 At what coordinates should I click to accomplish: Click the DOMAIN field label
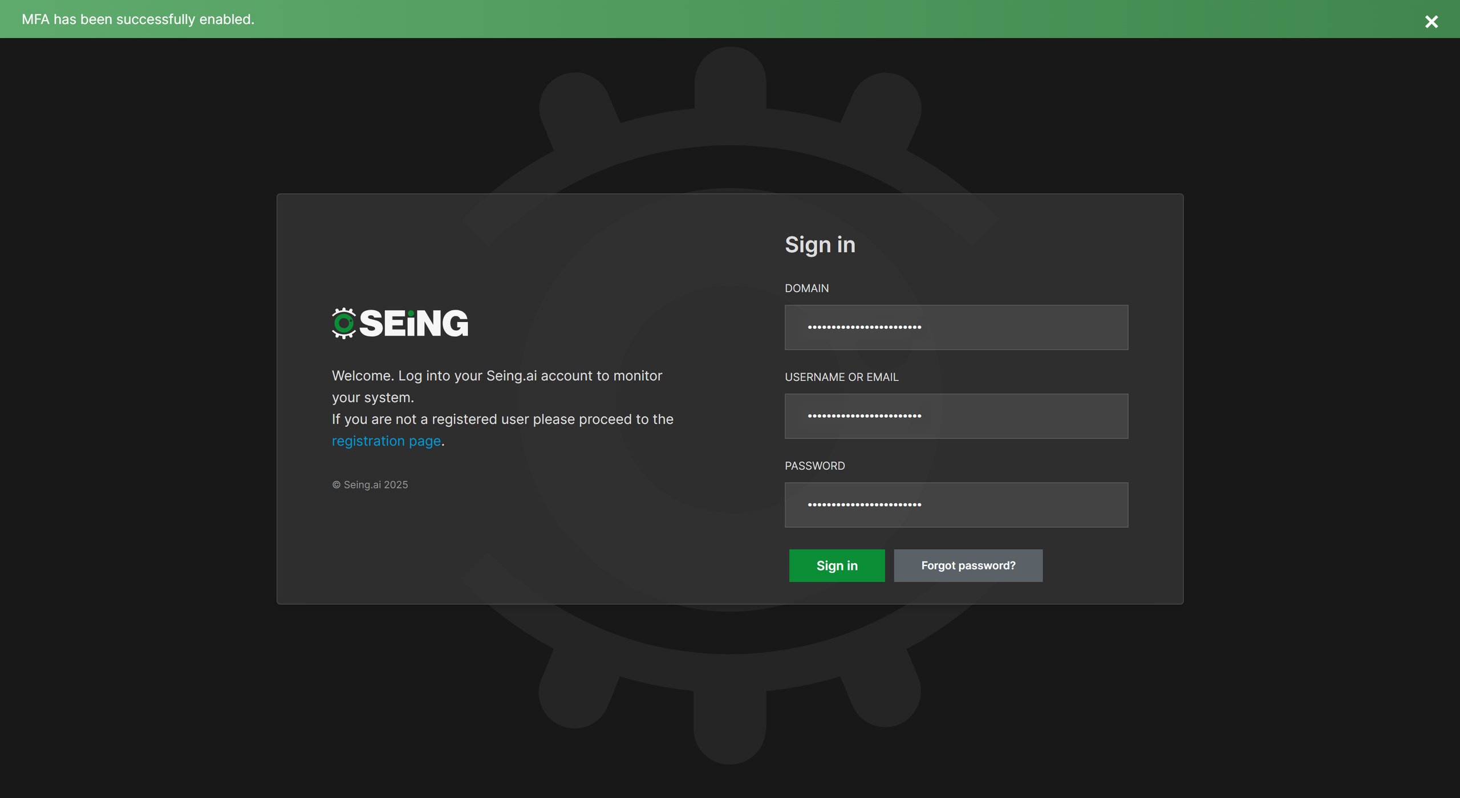click(x=806, y=288)
